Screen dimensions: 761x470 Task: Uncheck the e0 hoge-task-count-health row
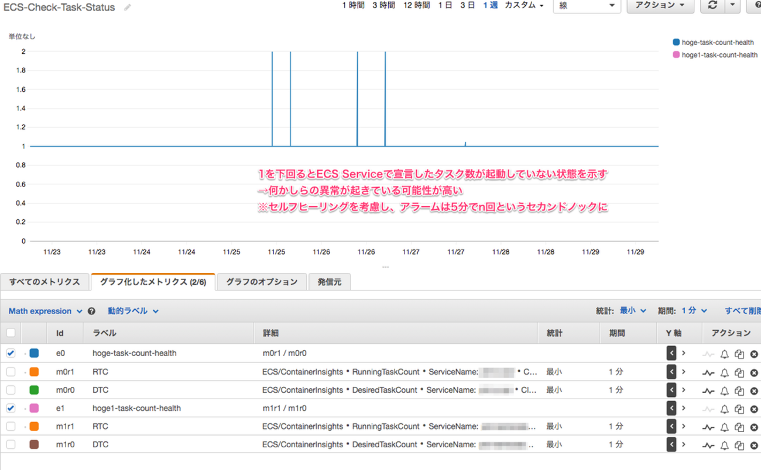(x=11, y=353)
